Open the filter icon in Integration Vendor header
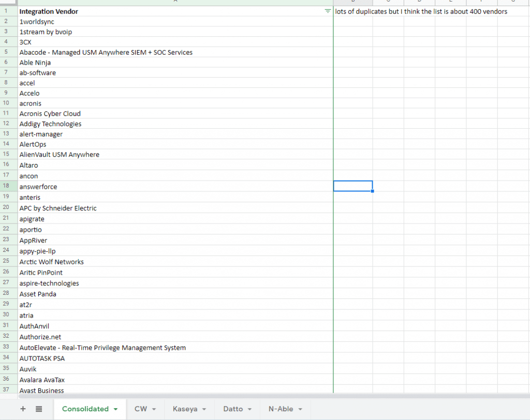The height and width of the screenshot is (420, 530). (328, 11)
